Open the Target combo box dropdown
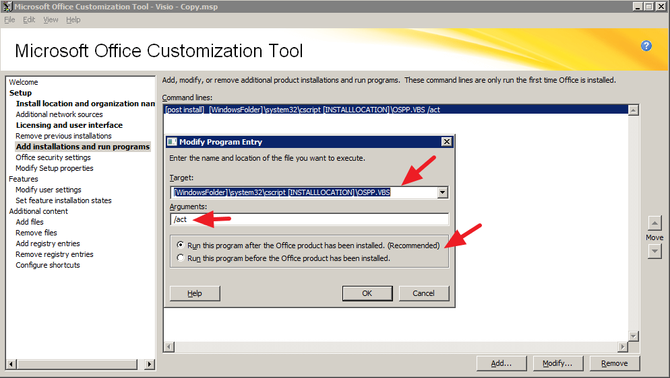 click(x=442, y=192)
